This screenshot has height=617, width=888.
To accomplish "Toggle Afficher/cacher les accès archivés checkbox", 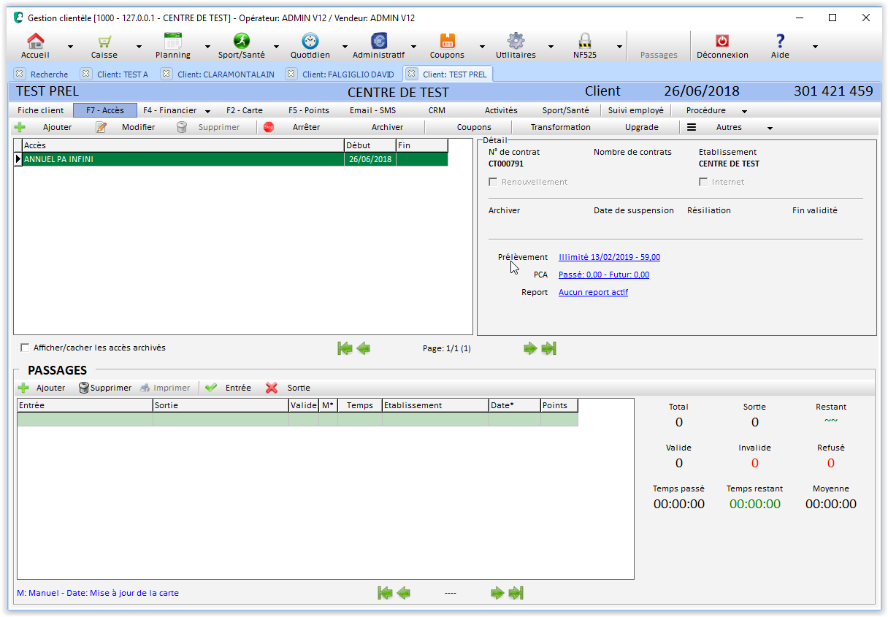I will coord(26,348).
